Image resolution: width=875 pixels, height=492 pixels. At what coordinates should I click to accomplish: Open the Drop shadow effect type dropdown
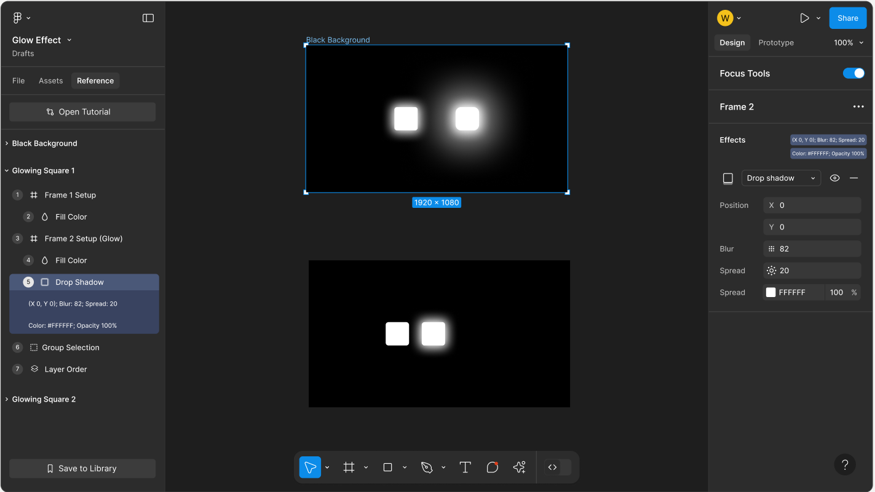coord(781,178)
